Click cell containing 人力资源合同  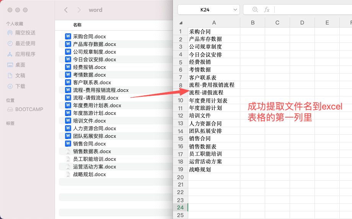[x=214, y=123]
